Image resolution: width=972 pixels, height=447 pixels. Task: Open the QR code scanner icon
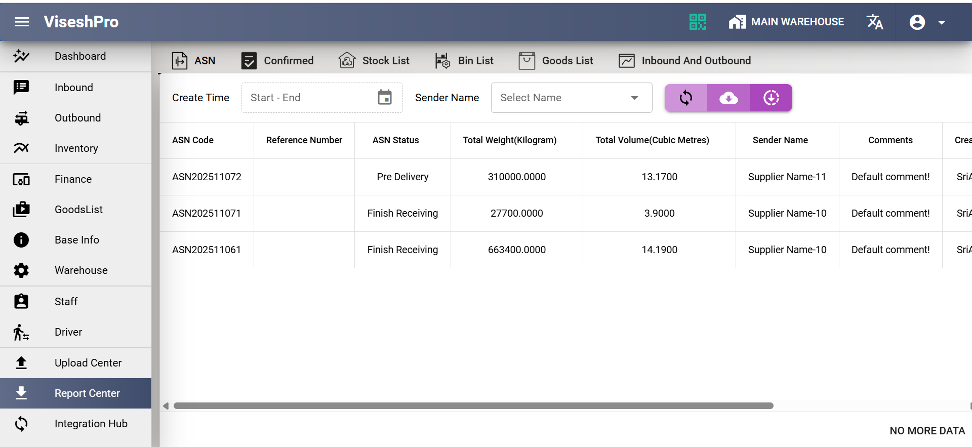[x=697, y=22]
